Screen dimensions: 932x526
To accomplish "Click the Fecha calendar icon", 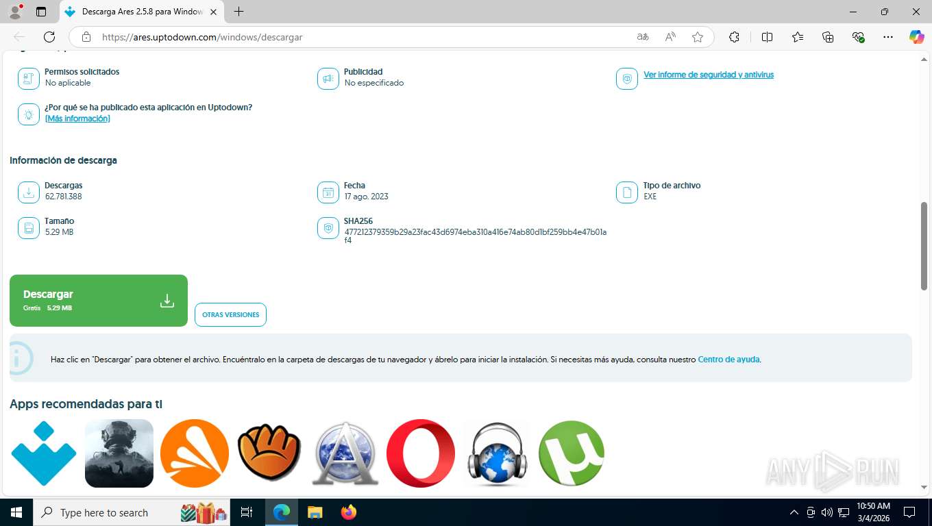I will click(x=328, y=192).
